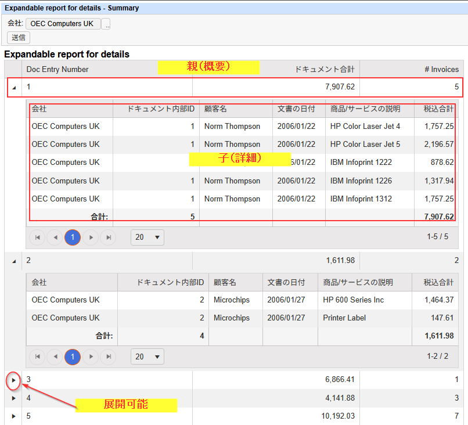Go to first page in the 1-2 / 2 pager
468x425 pixels.
tap(37, 356)
